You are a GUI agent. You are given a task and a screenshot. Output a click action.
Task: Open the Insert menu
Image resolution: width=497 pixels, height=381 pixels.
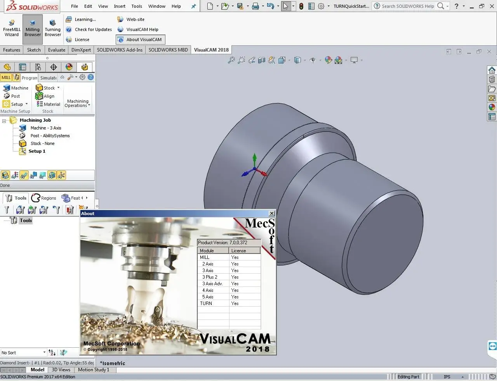coord(119,6)
